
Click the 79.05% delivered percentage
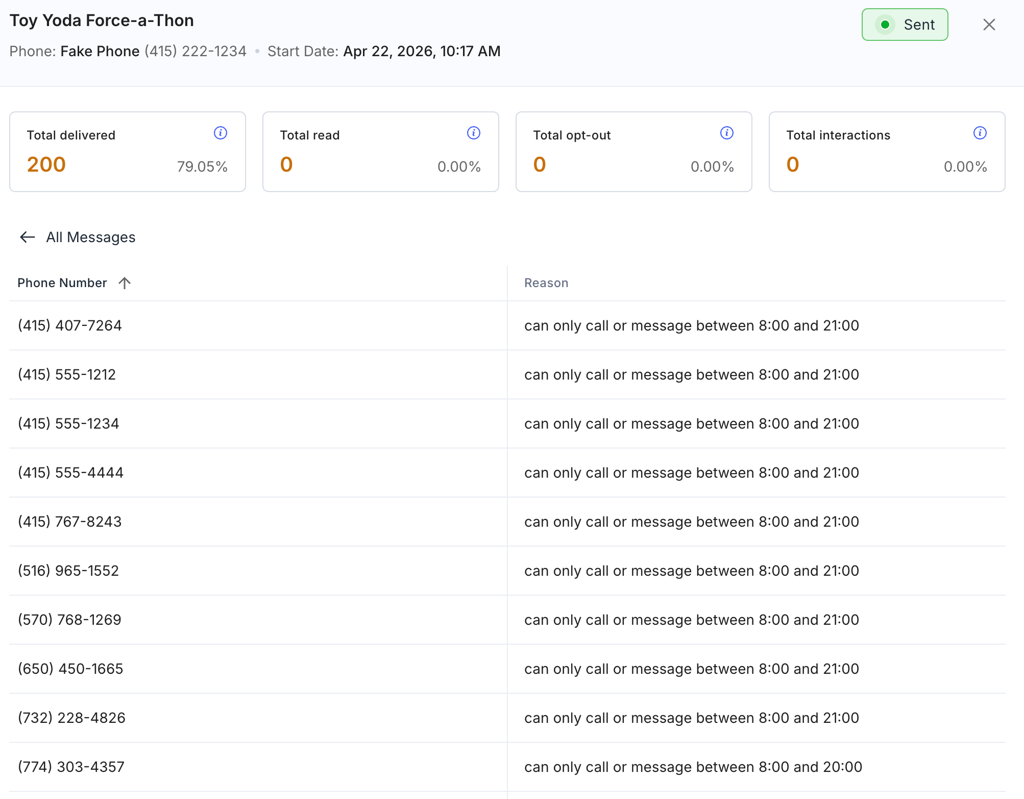click(202, 167)
